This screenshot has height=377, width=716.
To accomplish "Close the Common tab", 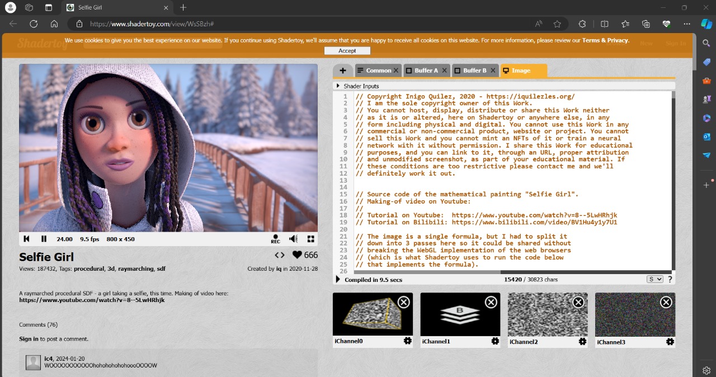I will click(396, 70).
